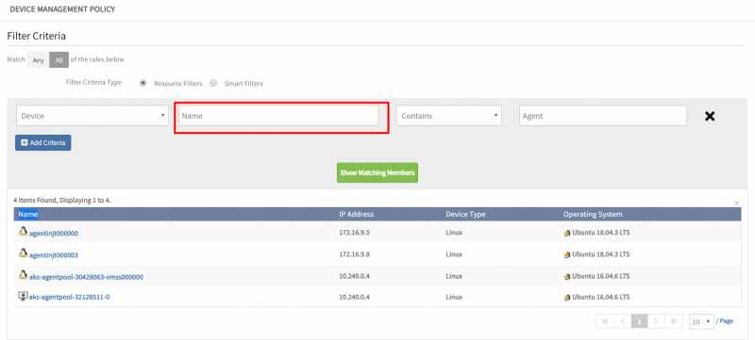Screen dimensions: 755x340
Task: Go to the first results page
Action: click(605, 321)
